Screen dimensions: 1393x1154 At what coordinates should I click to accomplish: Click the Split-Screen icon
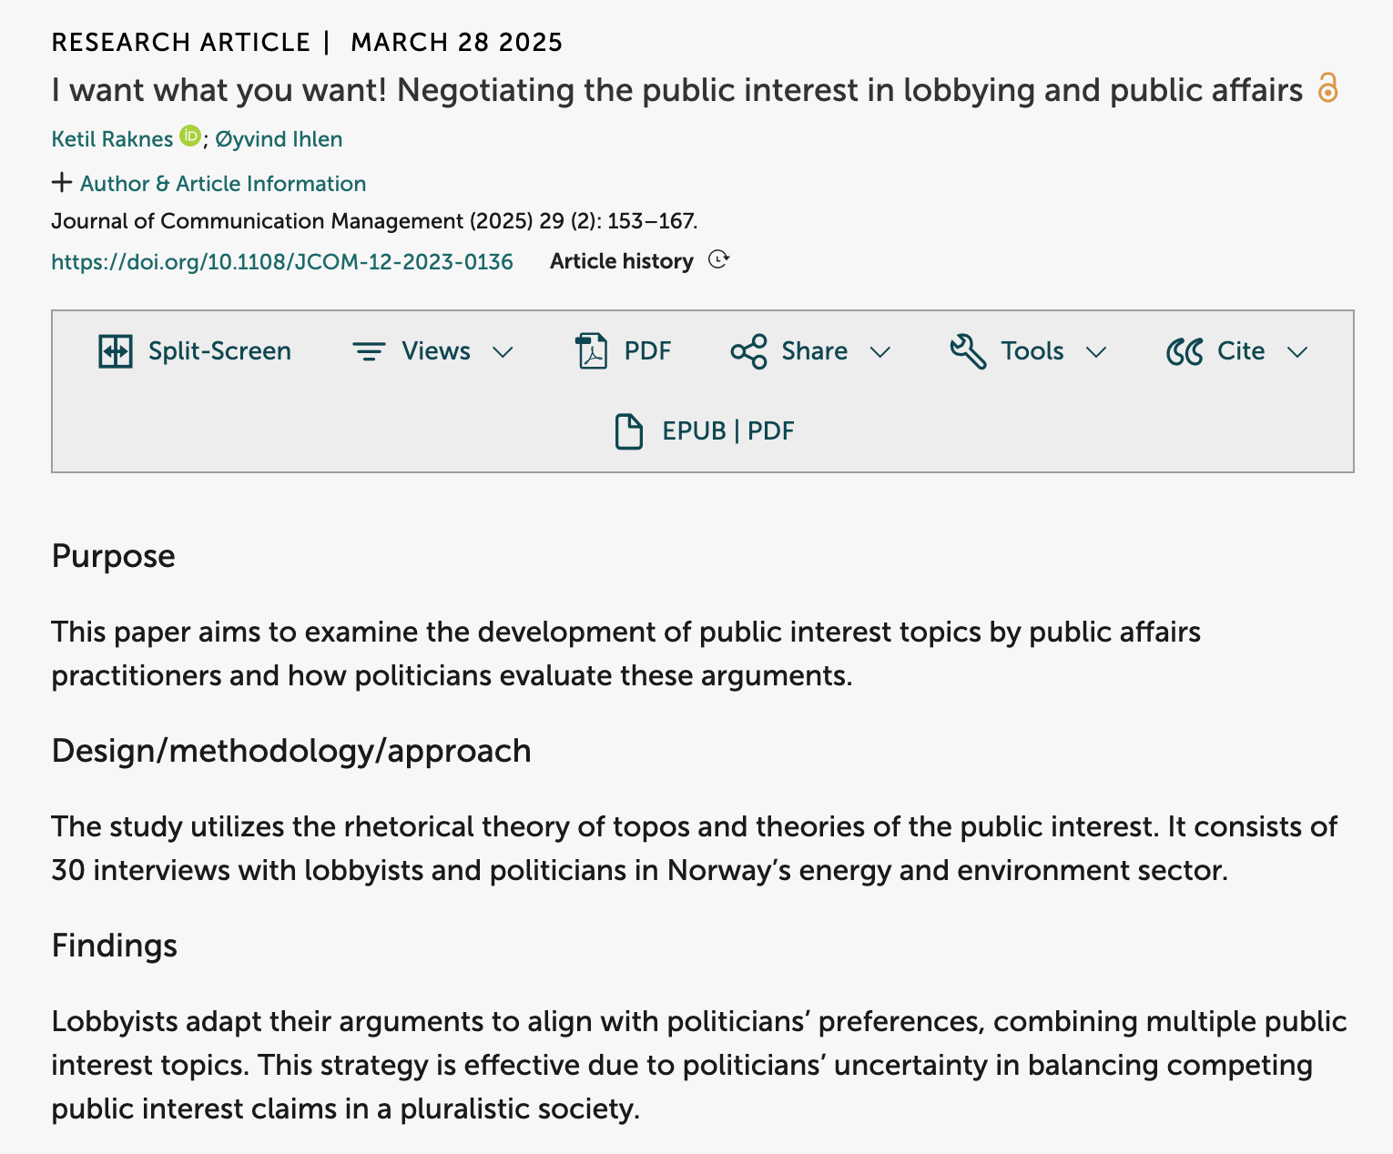point(116,351)
